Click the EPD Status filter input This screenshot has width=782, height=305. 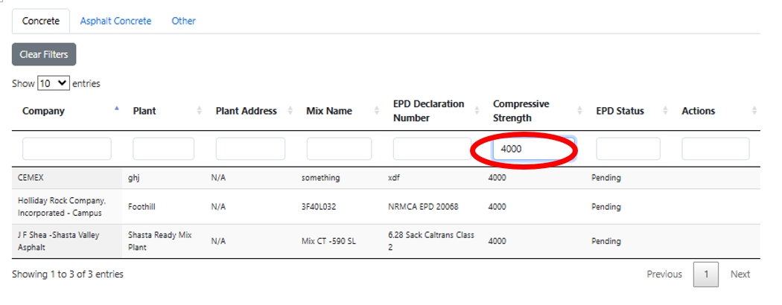pyautogui.click(x=628, y=149)
